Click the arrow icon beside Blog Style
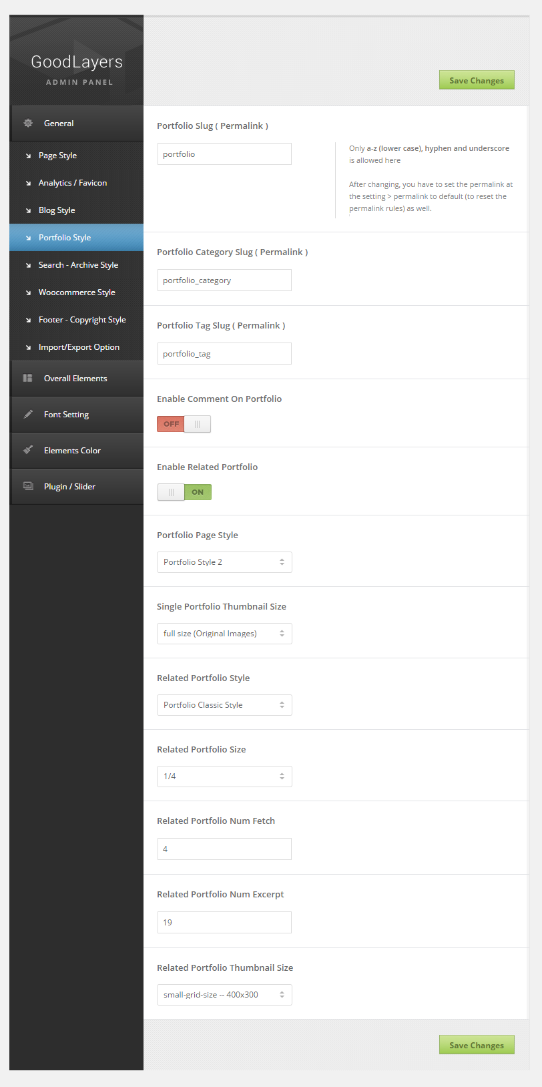 (28, 211)
